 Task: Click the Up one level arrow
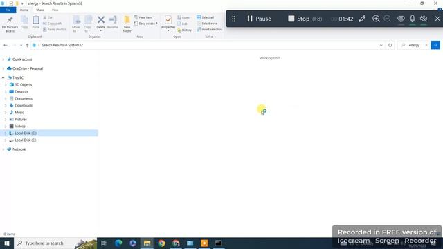pyautogui.click(x=27, y=45)
